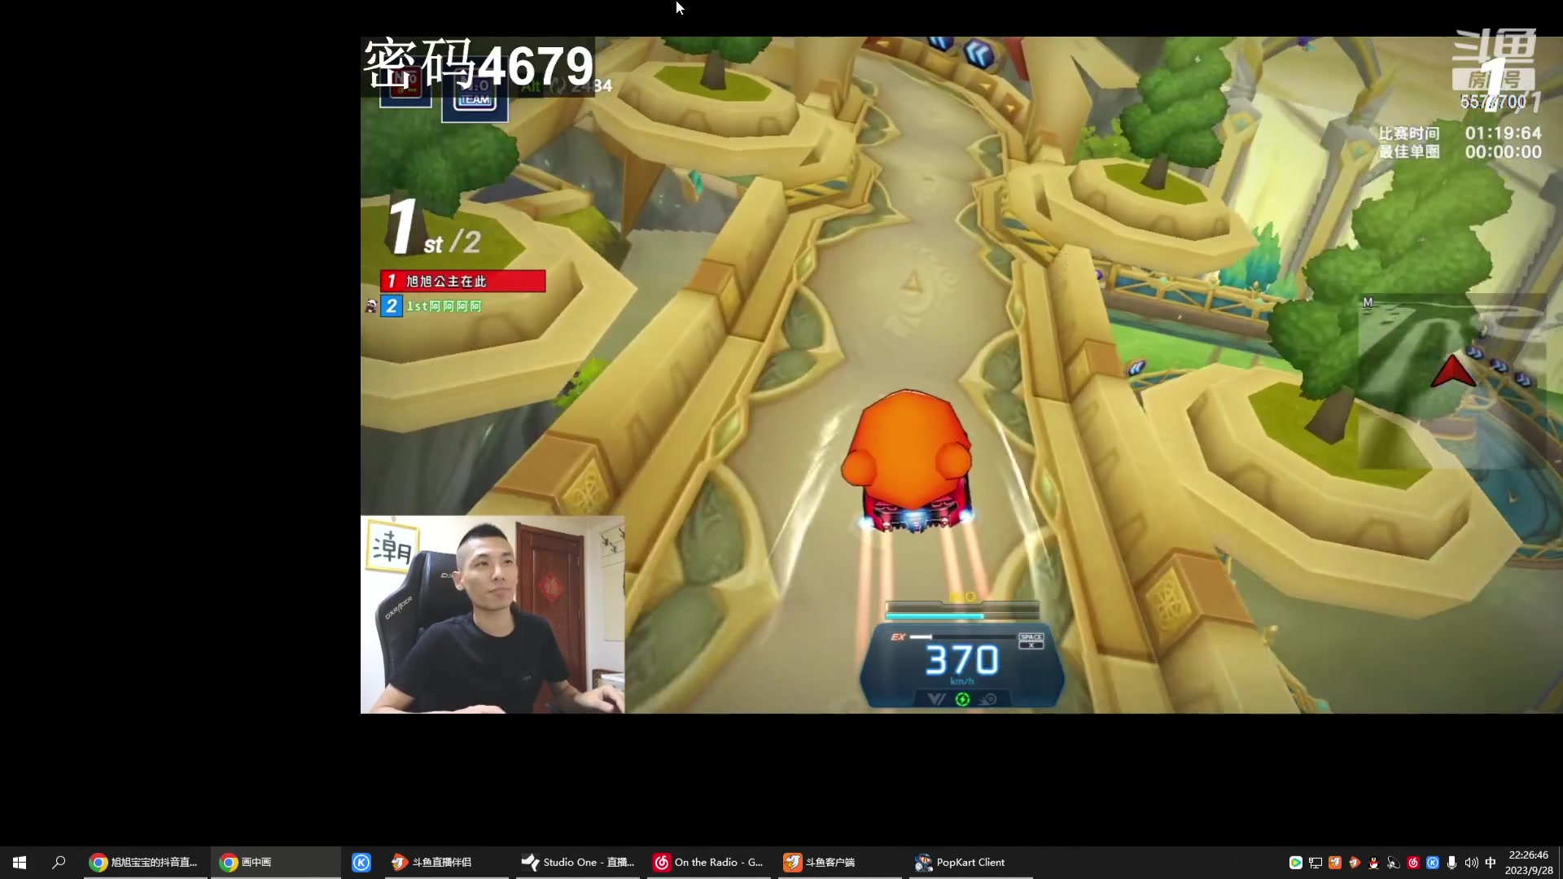The image size is (1563, 879).
Task: Click the 370 km/h speedometer panel
Action: (x=961, y=665)
